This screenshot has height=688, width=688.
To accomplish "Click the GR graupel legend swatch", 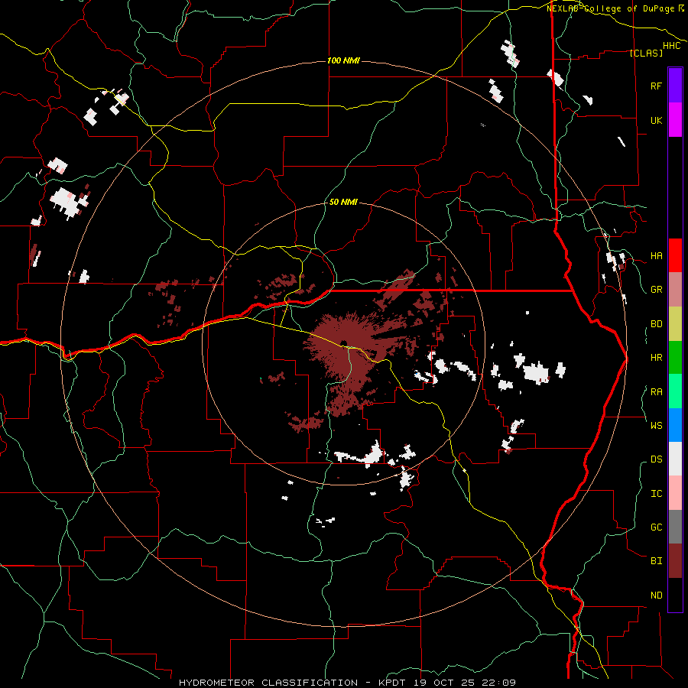I will pos(675,289).
